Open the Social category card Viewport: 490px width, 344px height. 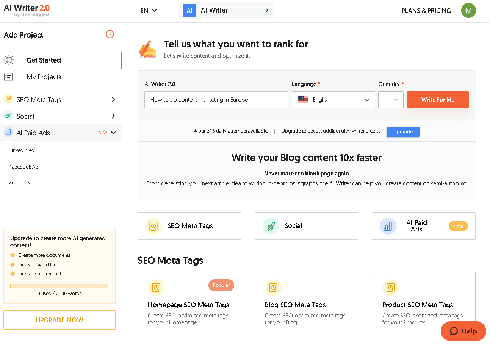tap(307, 226)
